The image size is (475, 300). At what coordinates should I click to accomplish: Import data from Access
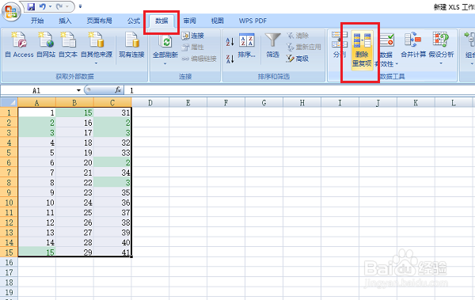[x=19, y=45]
